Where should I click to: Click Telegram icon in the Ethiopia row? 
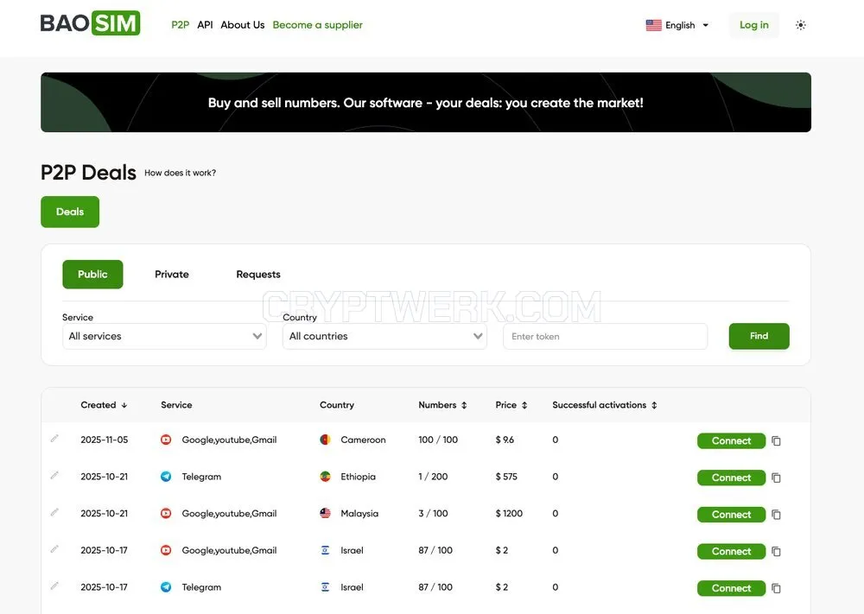tap(166, 477)
